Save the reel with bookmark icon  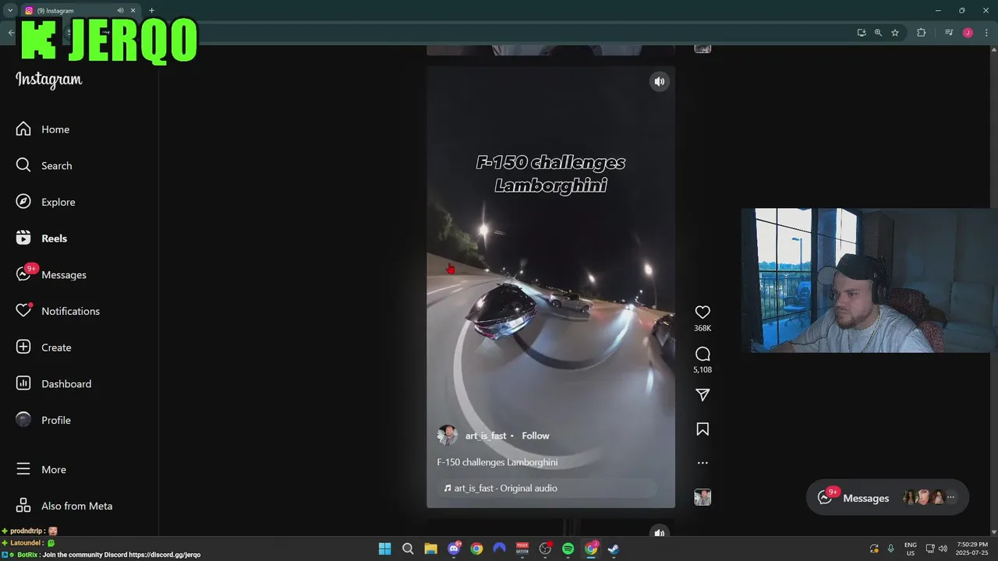coord(702,429)
